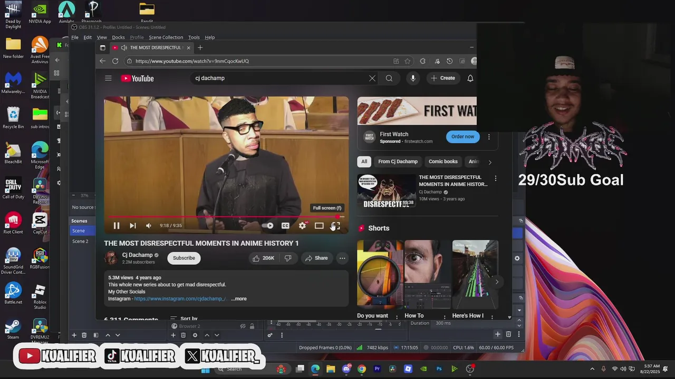Expand description with ...more
Image resolution: width=675 pixels, height=379 pixels.
click(238, 298)
